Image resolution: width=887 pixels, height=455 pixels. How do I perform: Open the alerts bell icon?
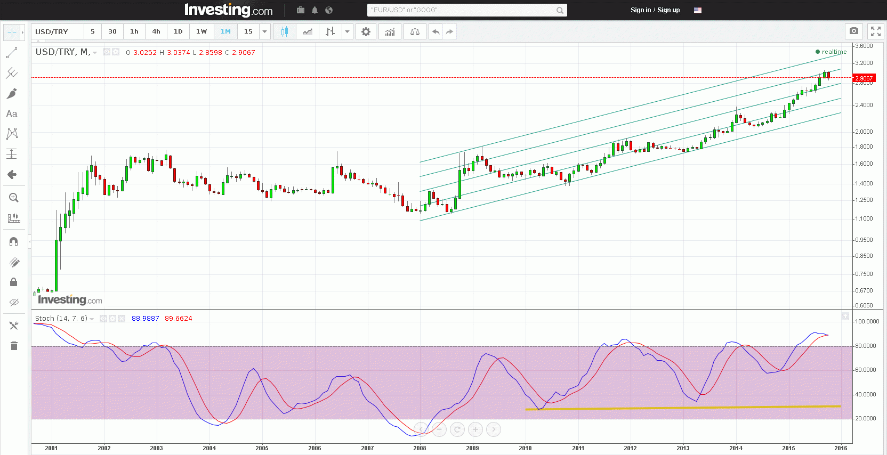tap(315, 10)
